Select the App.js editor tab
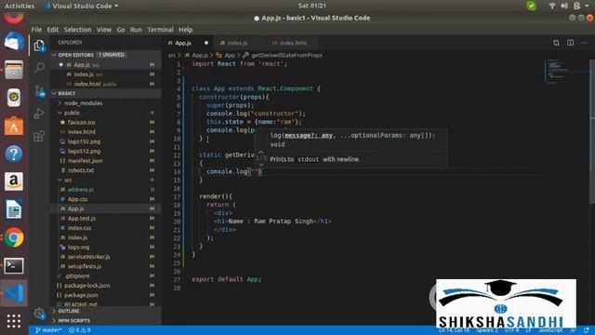This screenshot has width=595, height=335. (183, 43)
